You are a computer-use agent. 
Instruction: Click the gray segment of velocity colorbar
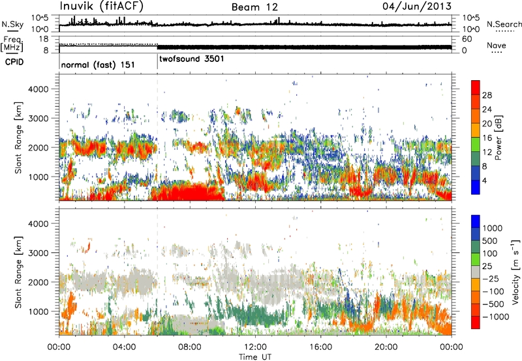[476, 272]
